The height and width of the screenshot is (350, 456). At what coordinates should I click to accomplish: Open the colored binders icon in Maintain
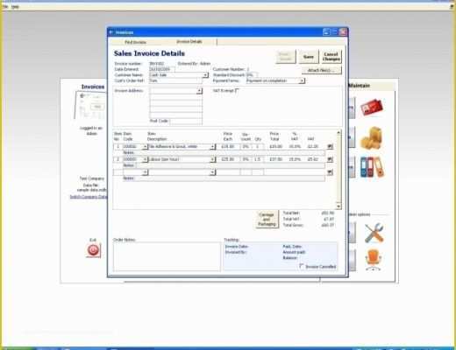coord(372,167)
